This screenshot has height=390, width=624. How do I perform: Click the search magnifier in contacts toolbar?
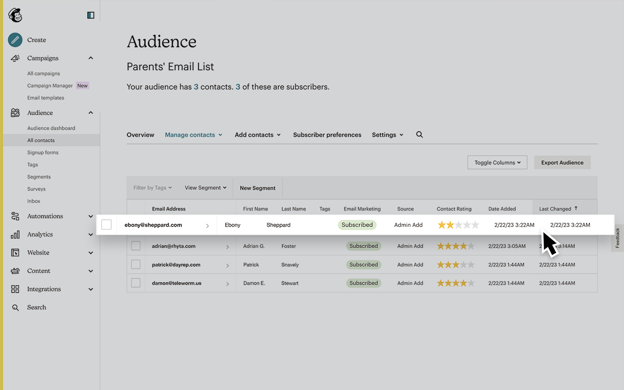click(419, 135)
